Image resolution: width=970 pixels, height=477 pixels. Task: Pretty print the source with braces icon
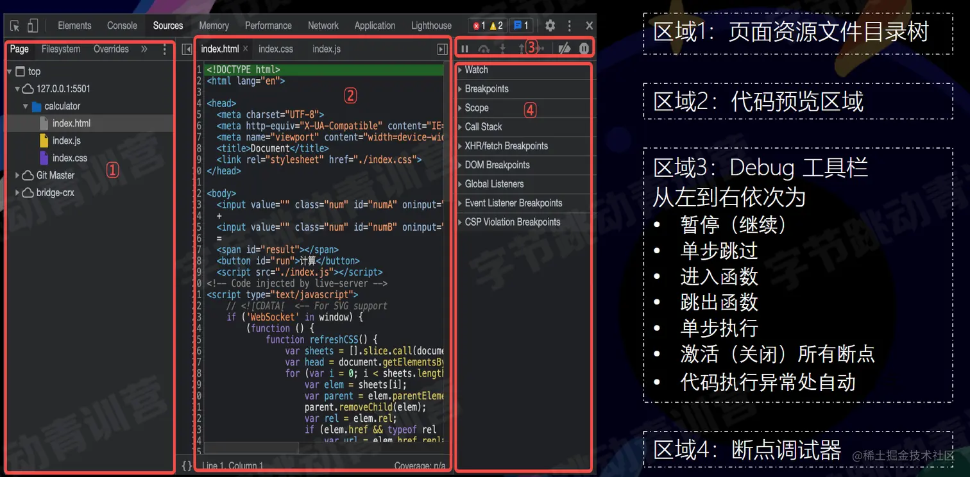(x=187, y=466)
